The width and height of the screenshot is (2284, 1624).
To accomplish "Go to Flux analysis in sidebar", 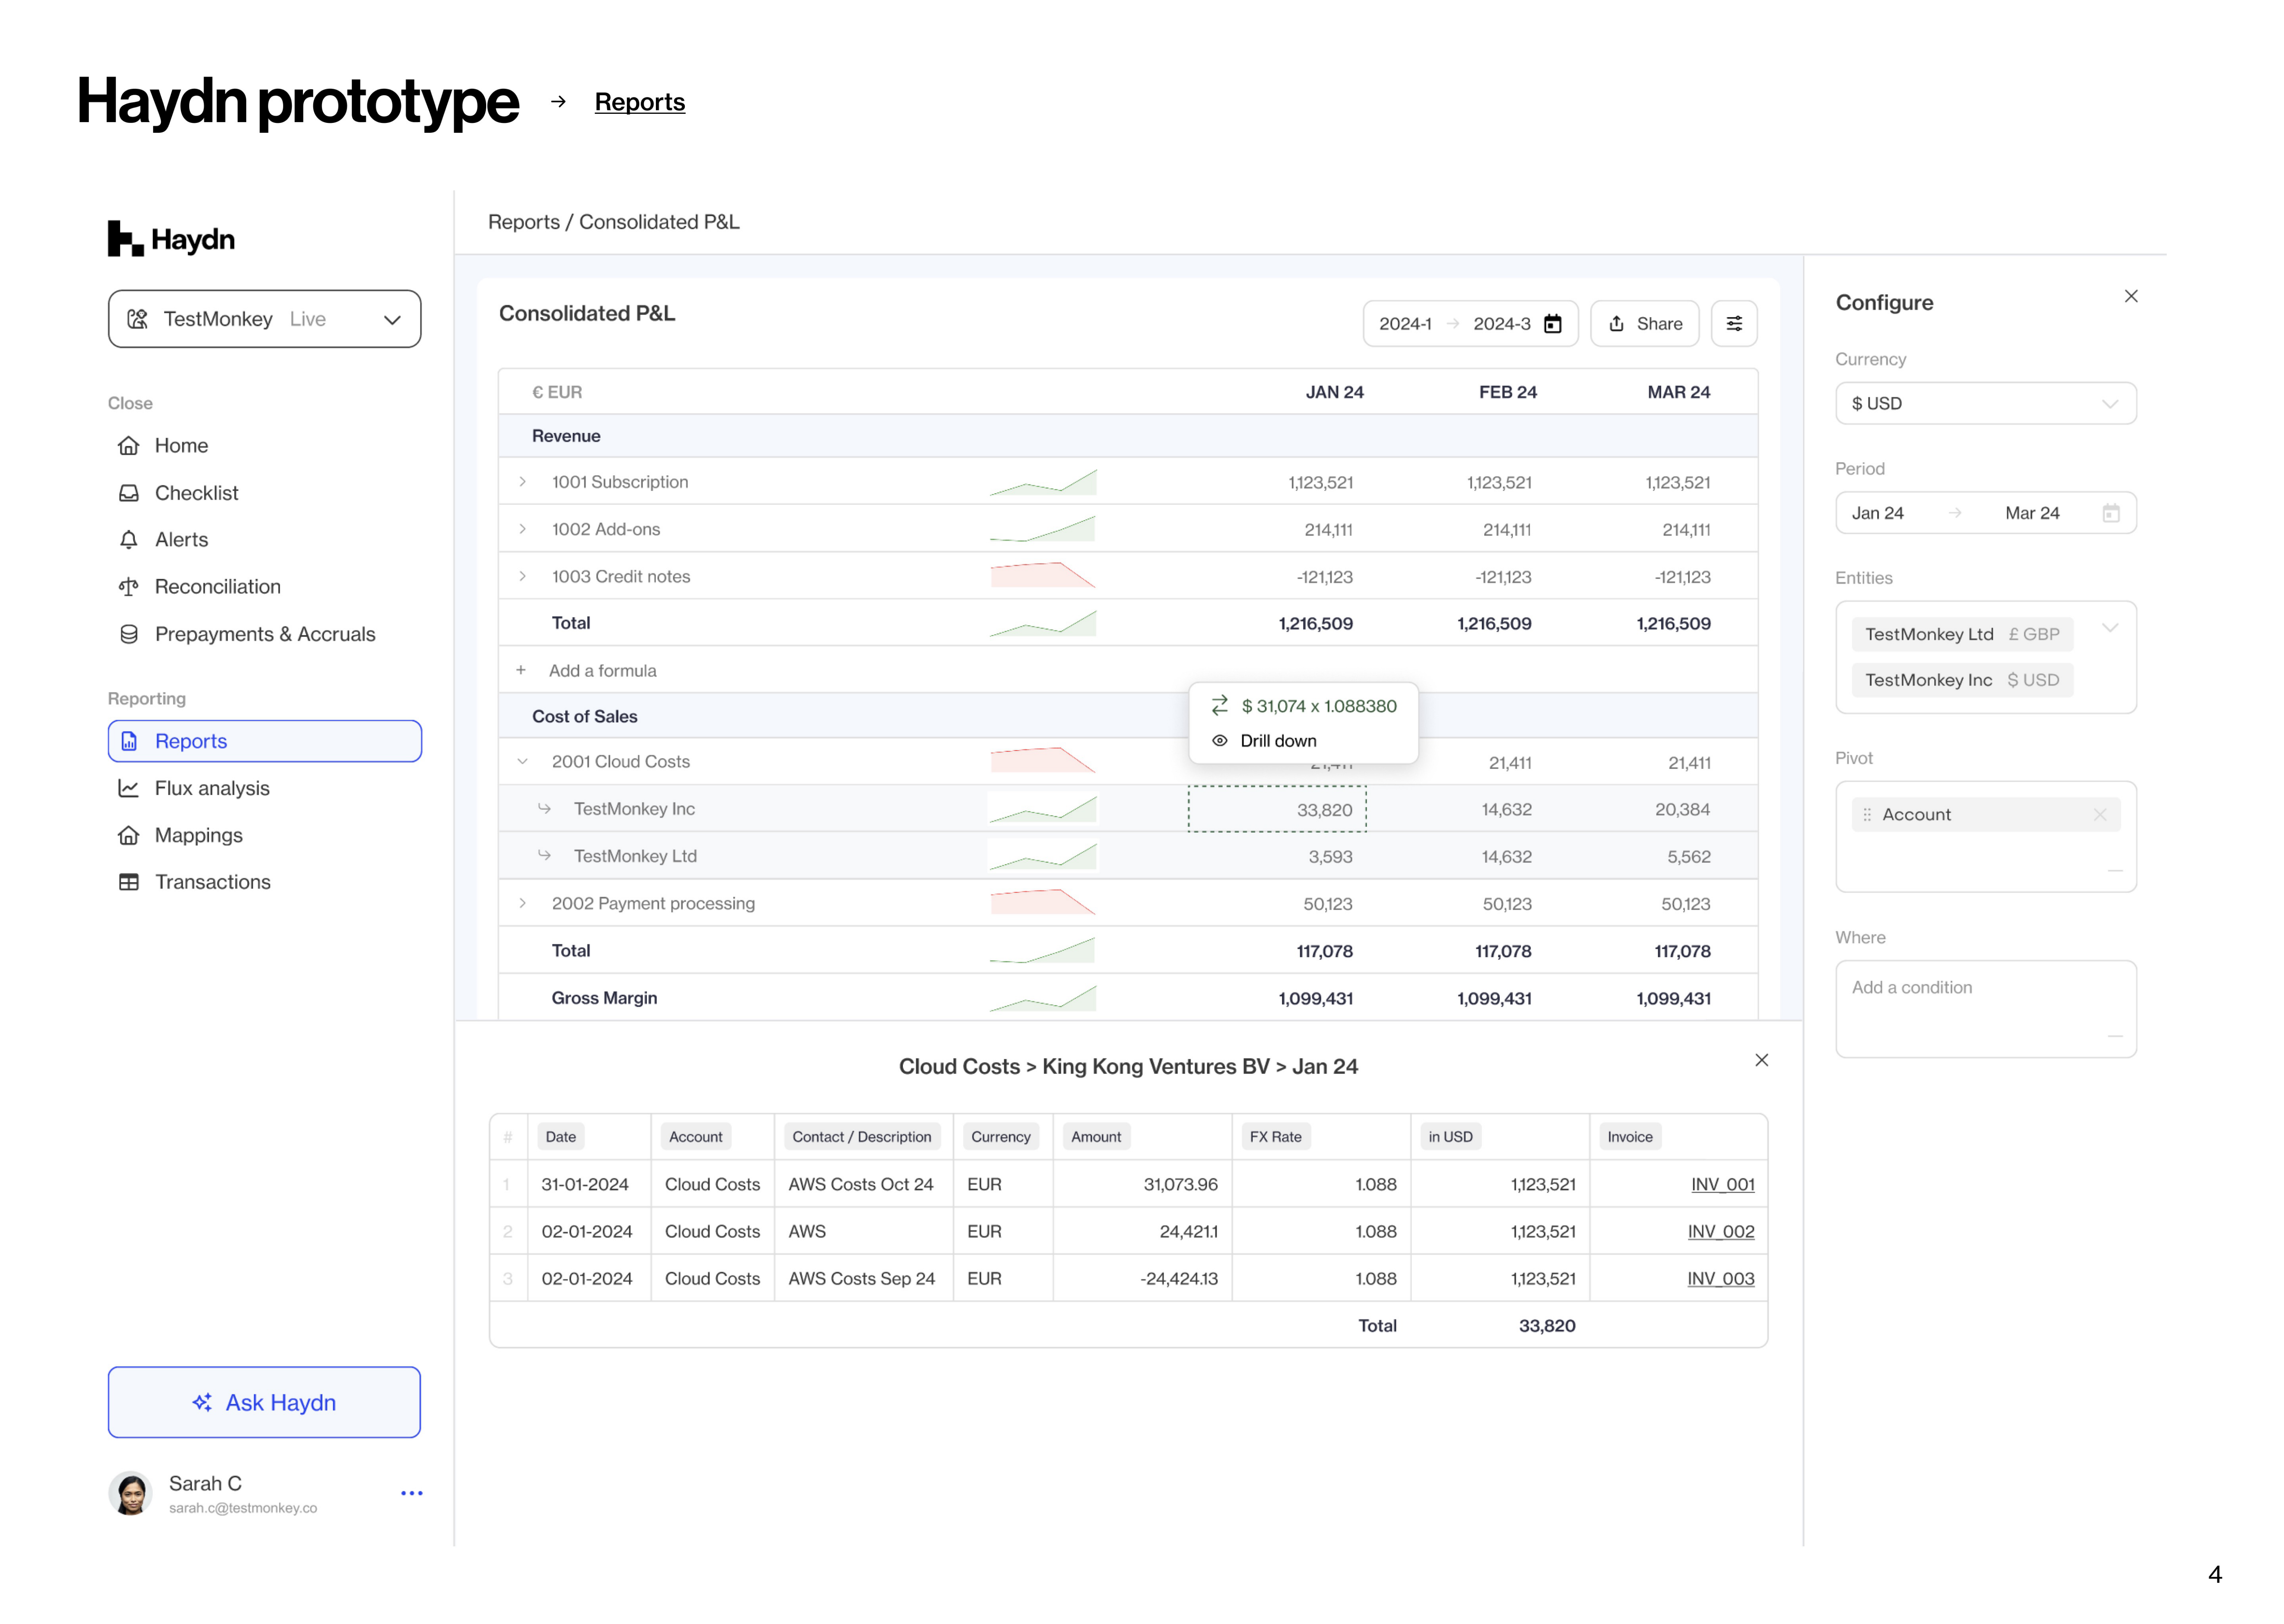I will (212, 788).
